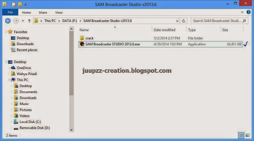Screen dimensions: 254x141
Task: Click Music folder icon in tree
Action: click(16, 104)
